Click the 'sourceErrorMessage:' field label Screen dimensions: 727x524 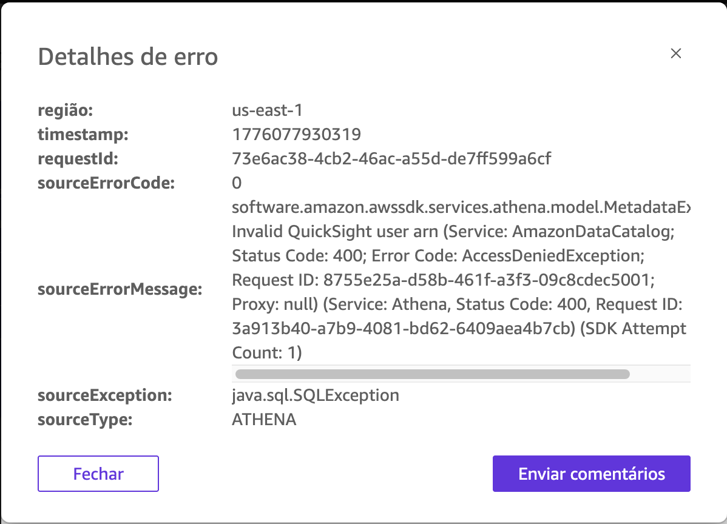click(120, 289)
